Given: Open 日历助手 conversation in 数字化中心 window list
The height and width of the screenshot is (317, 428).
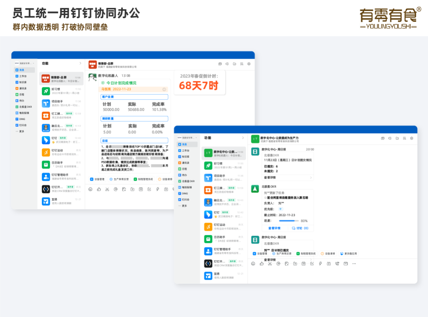Looking at the screenshot, I should click(224, 239).
